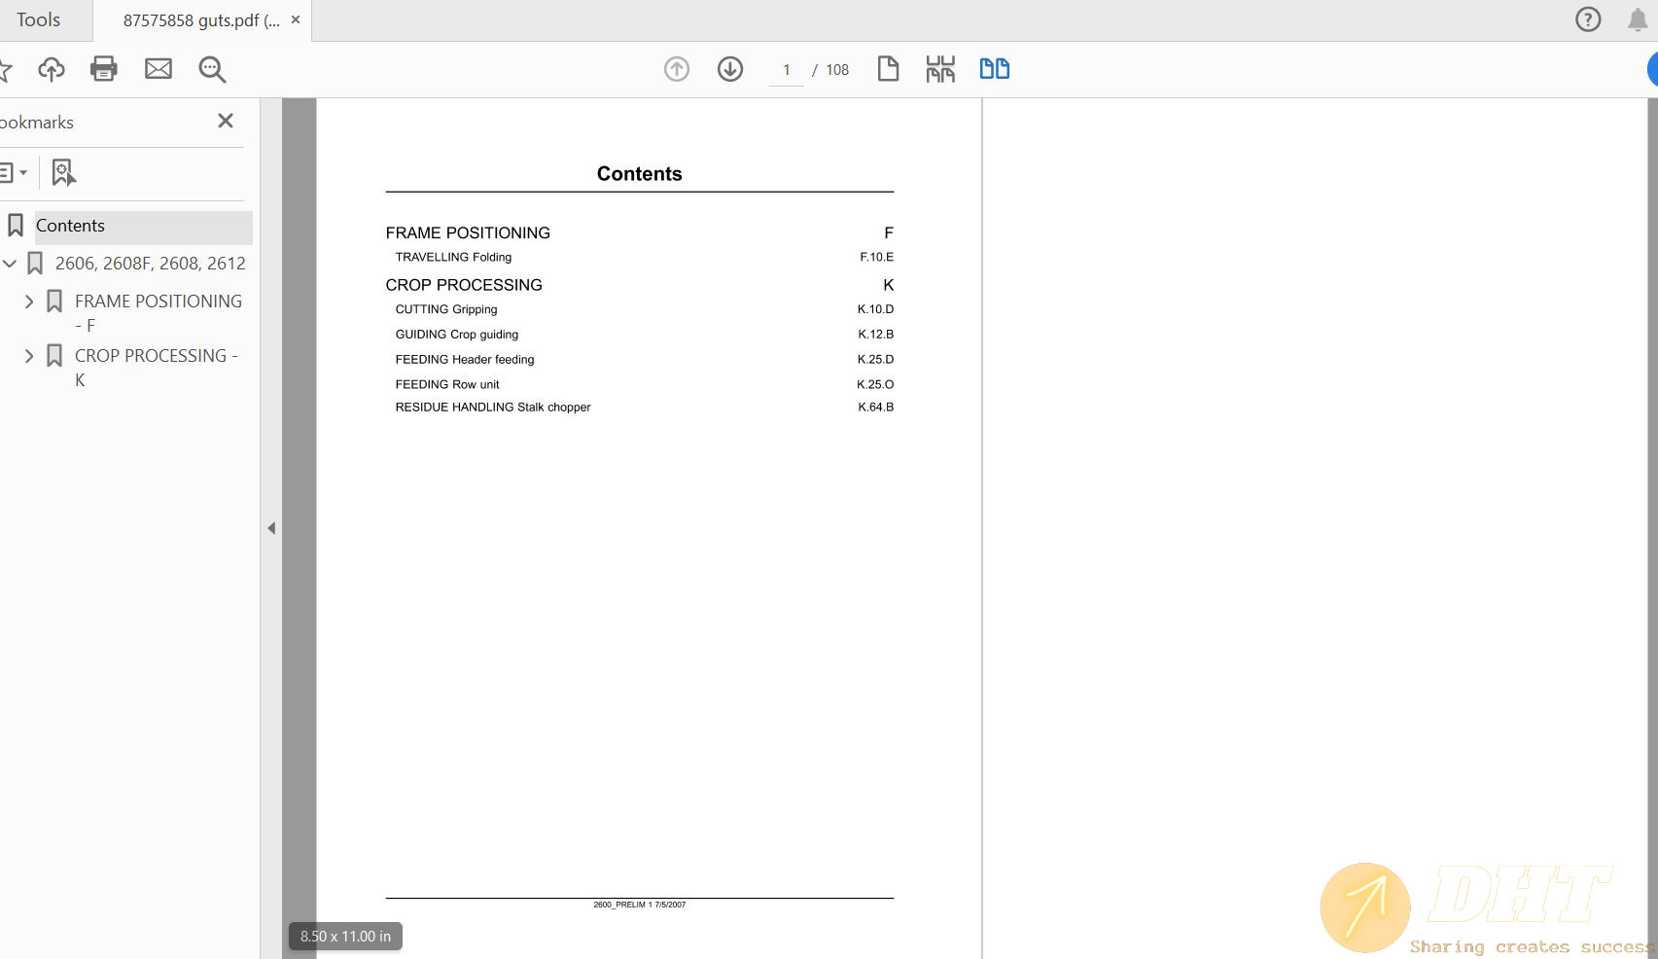
Task: Toggle two-page view mode
Action: [x=994, y=69]
